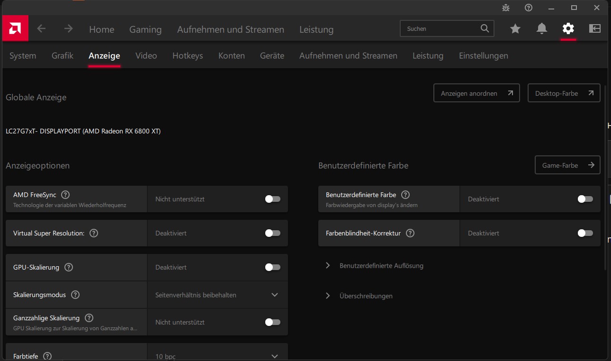This screenshot has height=361, width=611.
Task: Open the help question mark in title bar
Action: [529, 8]
